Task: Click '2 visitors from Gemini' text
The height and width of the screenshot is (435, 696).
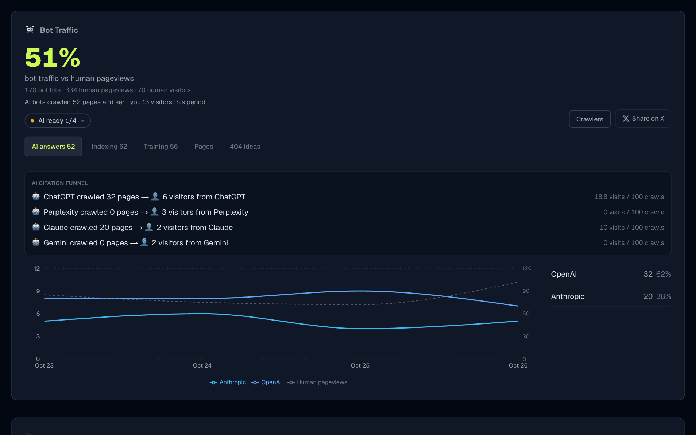Action: 190,243
